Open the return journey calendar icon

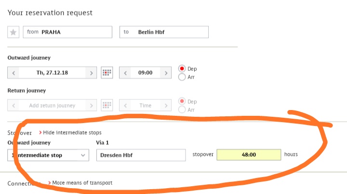pyautogui.click(x=107, y=105)
